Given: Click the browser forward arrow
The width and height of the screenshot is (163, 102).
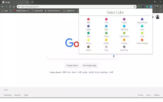Looking at the screenshot, I should (x=6, y=7).
